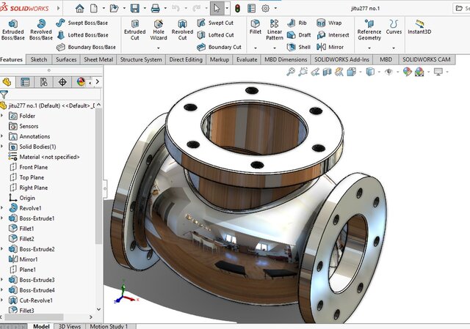Open the dropdown under Hole Wizard

(x=159, y=48)
